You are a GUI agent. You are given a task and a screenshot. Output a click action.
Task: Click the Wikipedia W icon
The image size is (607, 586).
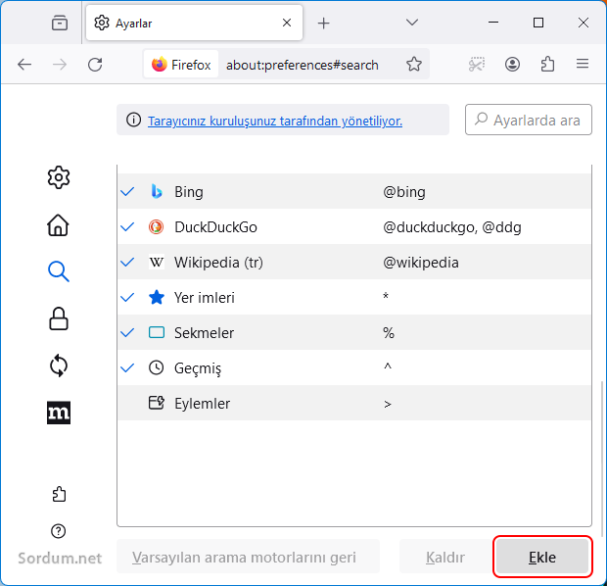[x=157, y=263]
